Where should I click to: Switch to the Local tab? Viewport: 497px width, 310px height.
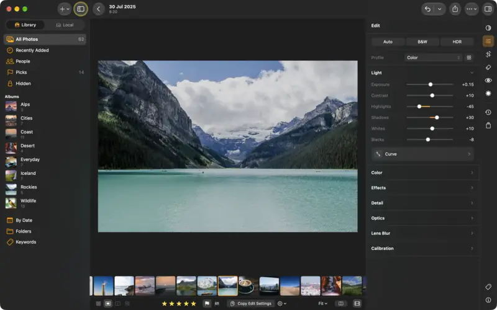point(65,25)
